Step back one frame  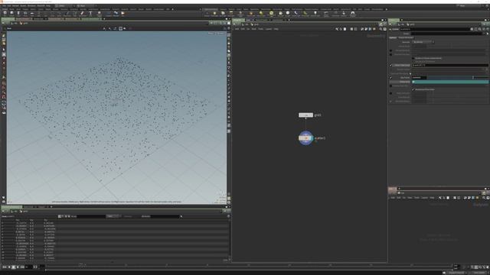point(8,267)
